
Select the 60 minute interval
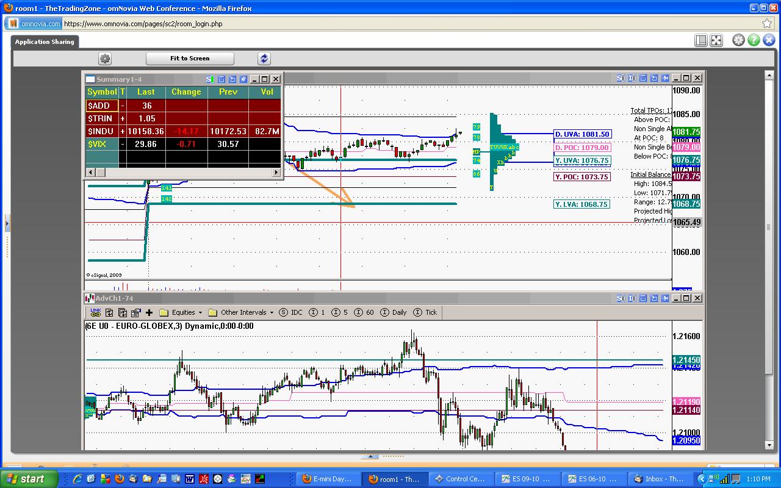coord(364,312)
